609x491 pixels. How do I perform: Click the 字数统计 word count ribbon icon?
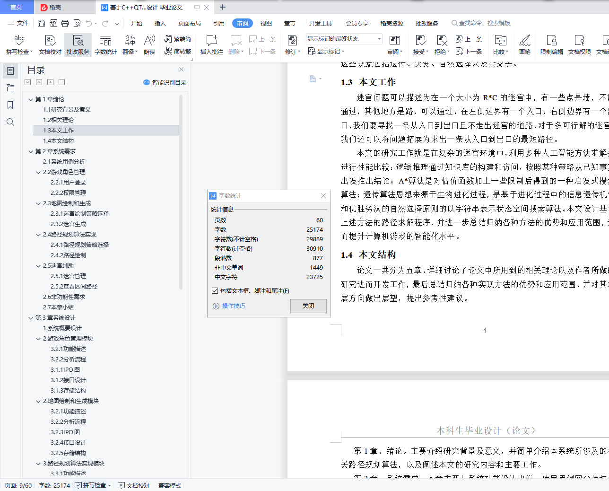106,45
